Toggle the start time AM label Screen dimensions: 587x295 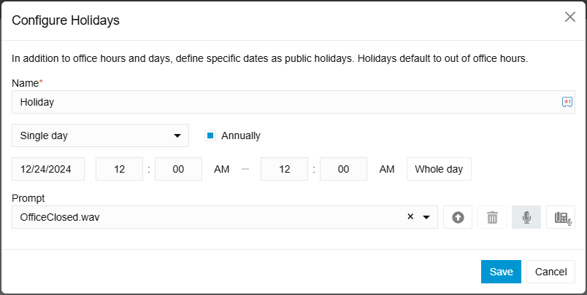[x=222, y=169]
